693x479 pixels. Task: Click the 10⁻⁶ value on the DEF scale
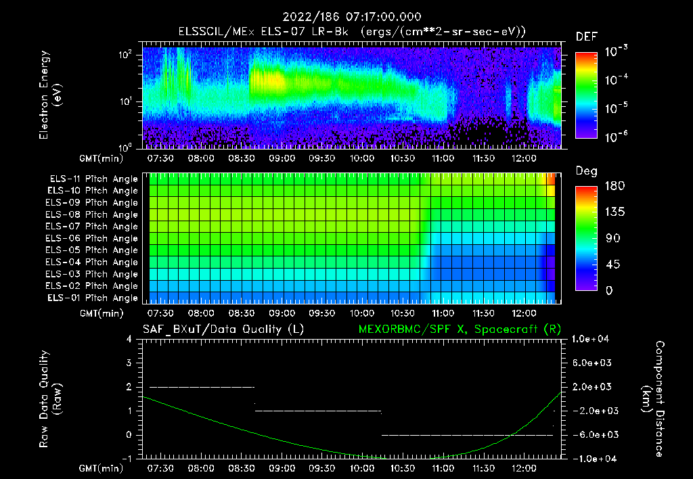tap(617, 137)
